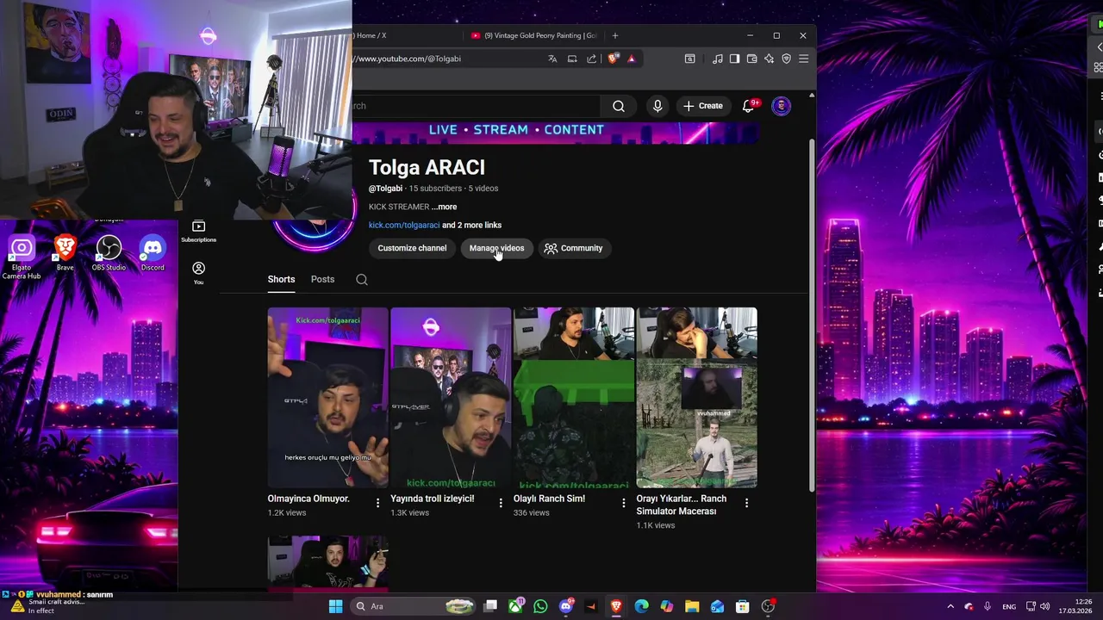Click the Vintage Gold Peony tab's YouTube favicon
This screenshot has height=620, width=1103.
476,35
